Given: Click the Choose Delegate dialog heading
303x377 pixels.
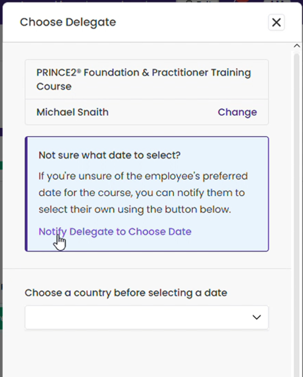Looking at the screenshot, I should pyautogui.click(x=68, y=22).
